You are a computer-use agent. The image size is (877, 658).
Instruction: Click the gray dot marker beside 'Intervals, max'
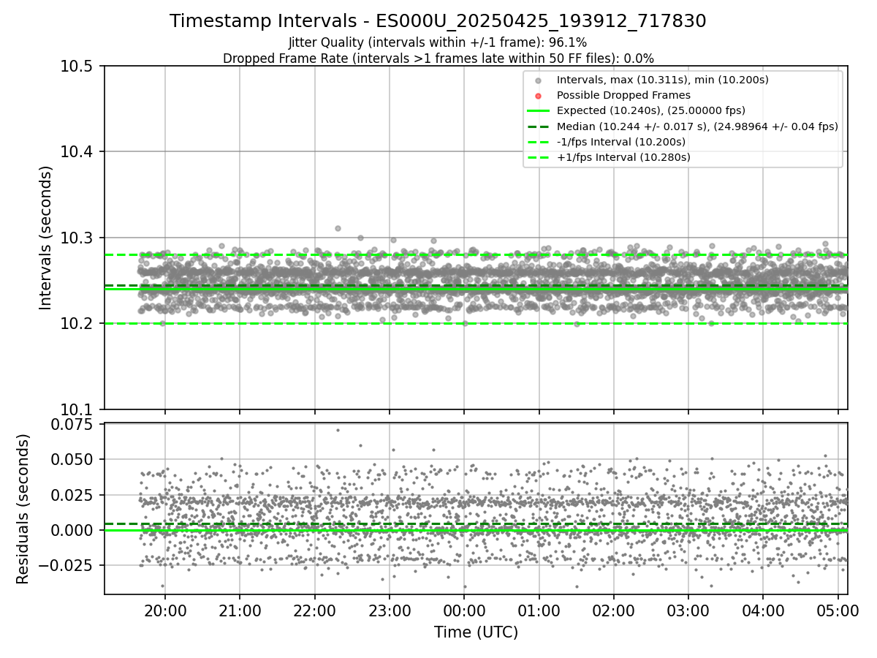539,80
